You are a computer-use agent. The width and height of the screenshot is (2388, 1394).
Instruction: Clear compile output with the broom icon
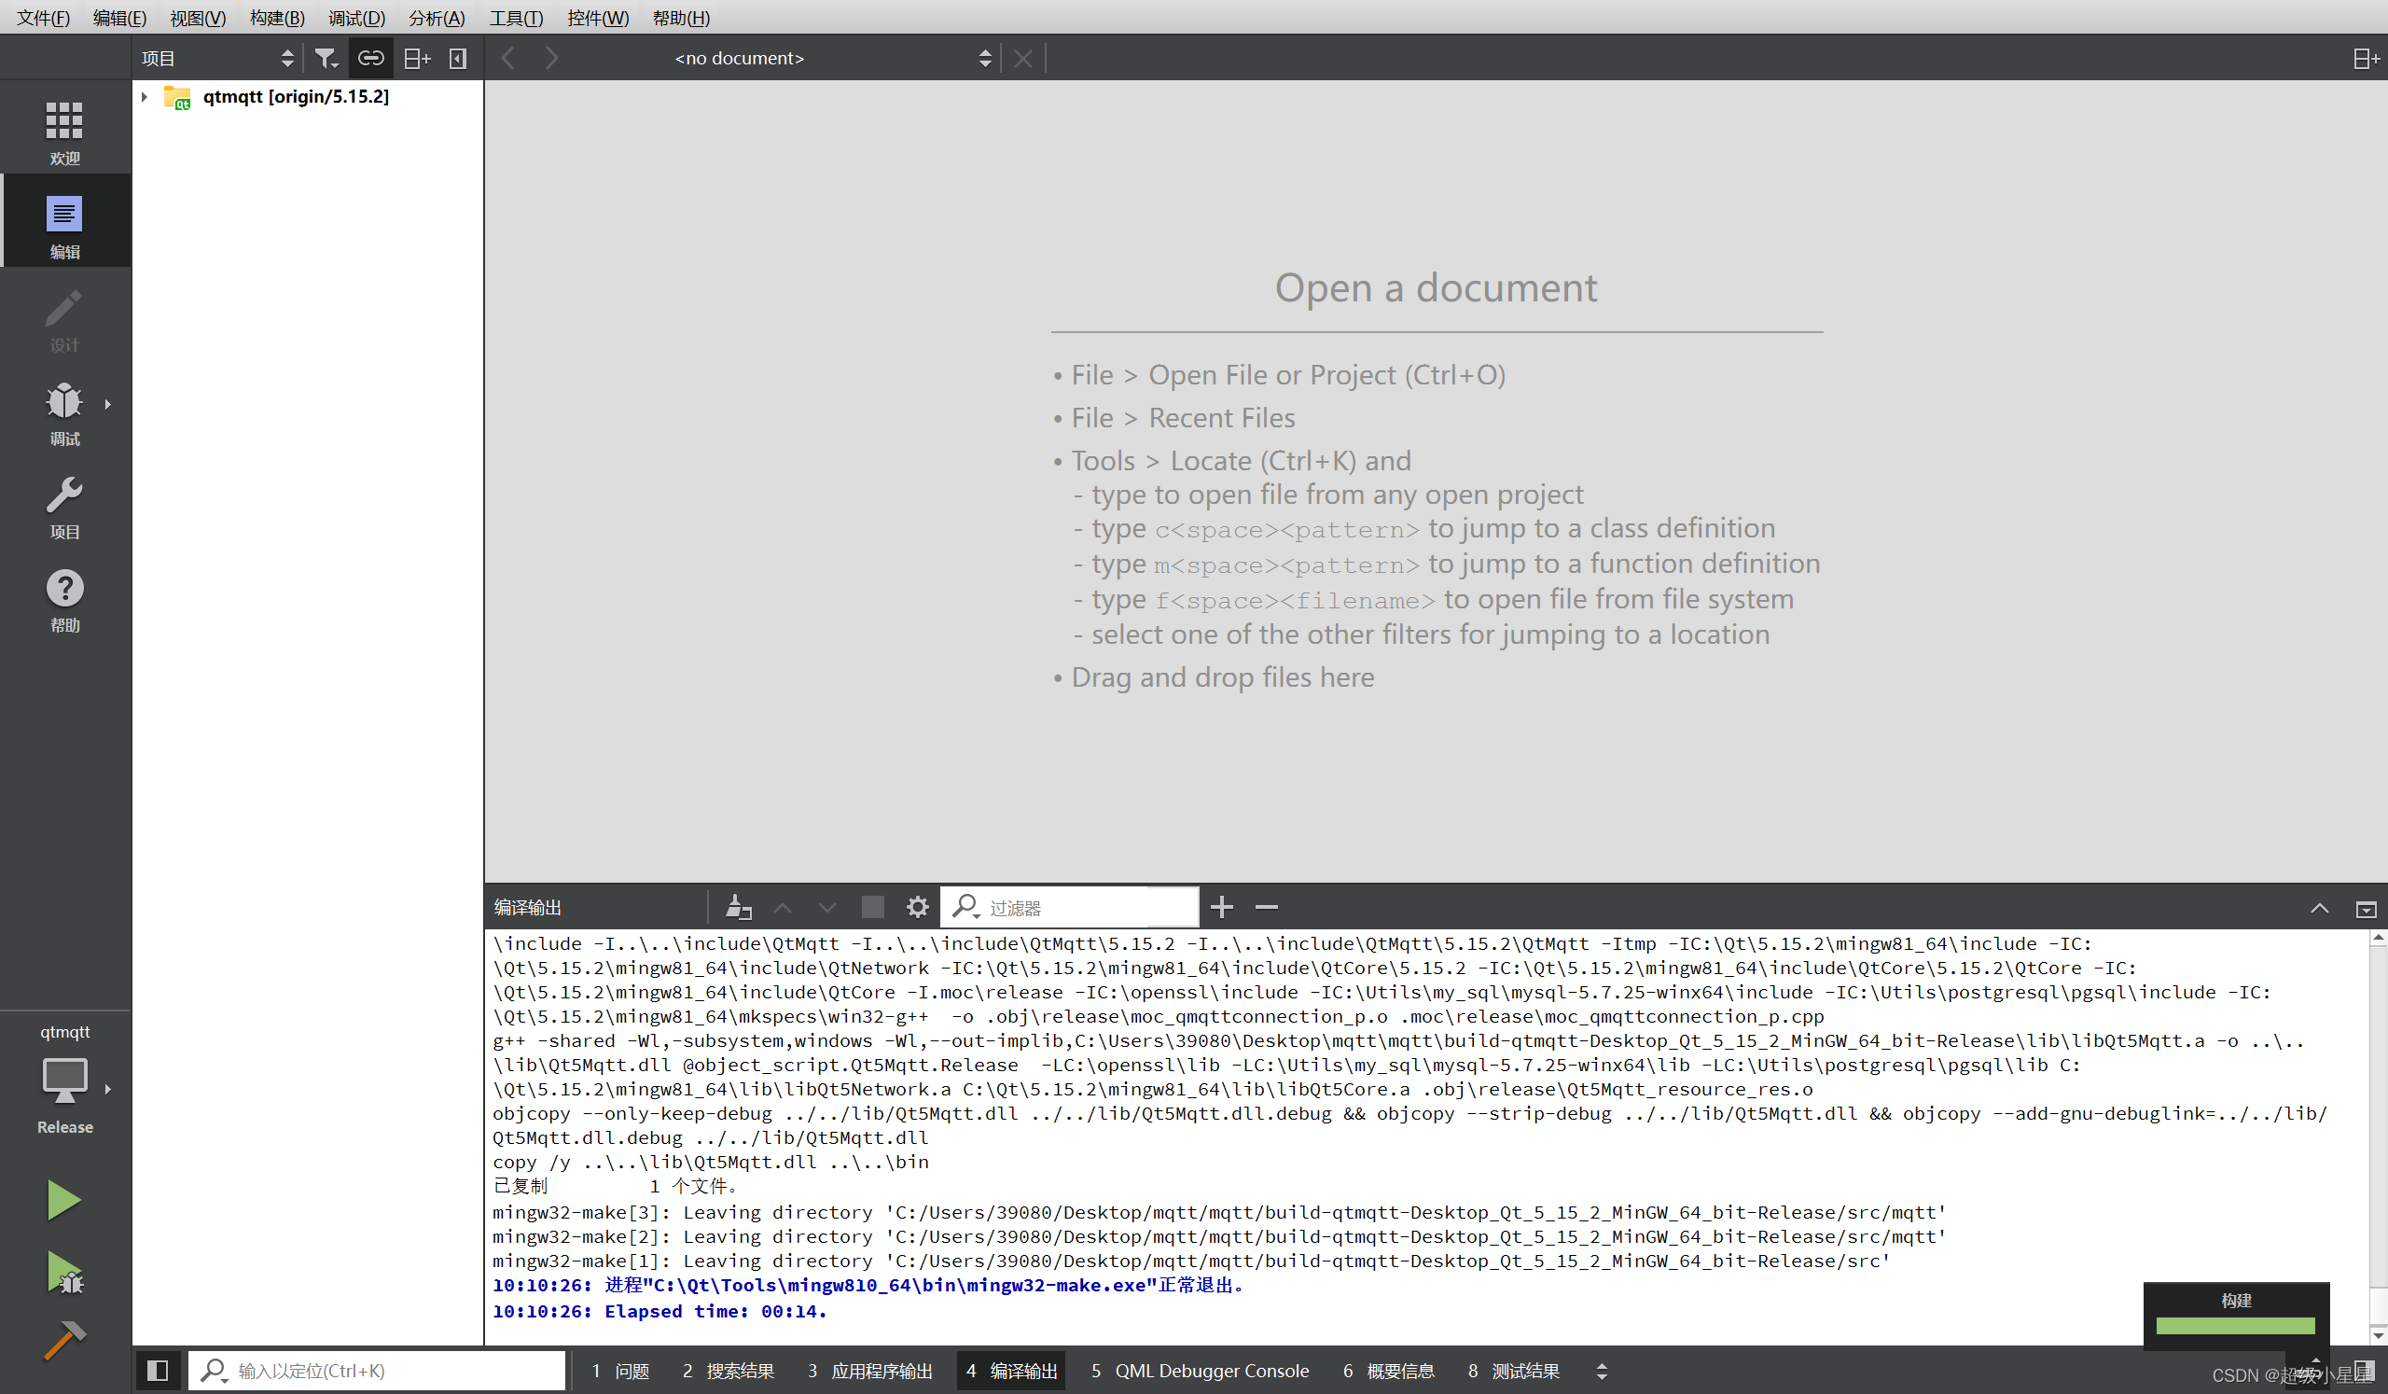pyautogui.click(x=738, y=907)
